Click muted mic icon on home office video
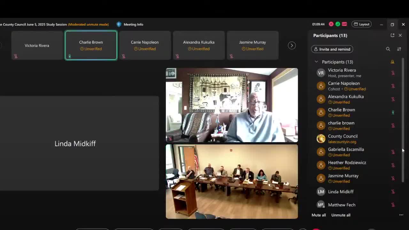 [170, 139]
